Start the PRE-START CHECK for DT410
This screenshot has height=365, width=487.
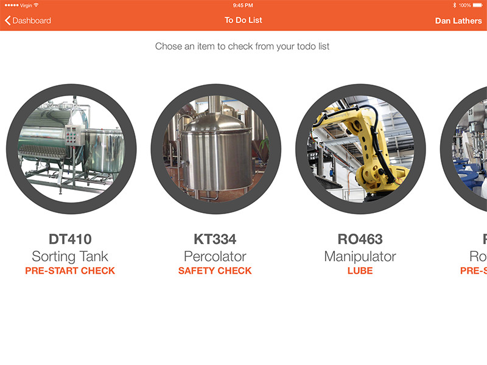pos(70,271)
